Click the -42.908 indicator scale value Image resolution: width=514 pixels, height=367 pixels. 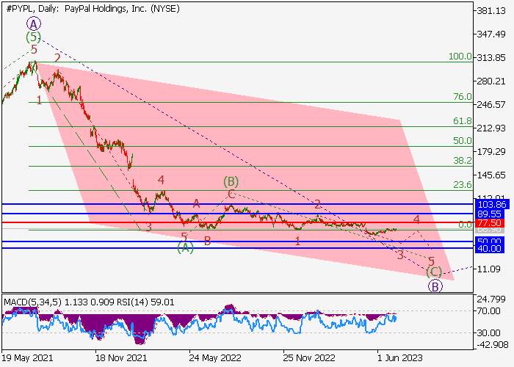click(x=493, y=345)
